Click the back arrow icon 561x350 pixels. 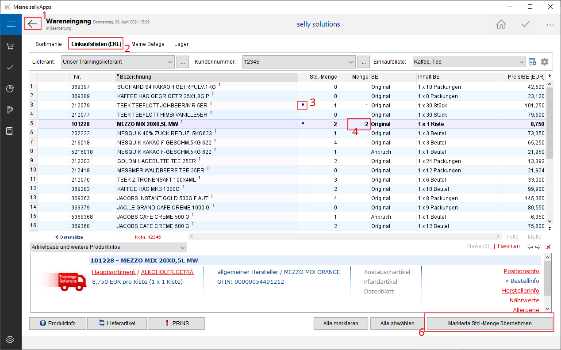pyautogui.click(x=33, y=24)
